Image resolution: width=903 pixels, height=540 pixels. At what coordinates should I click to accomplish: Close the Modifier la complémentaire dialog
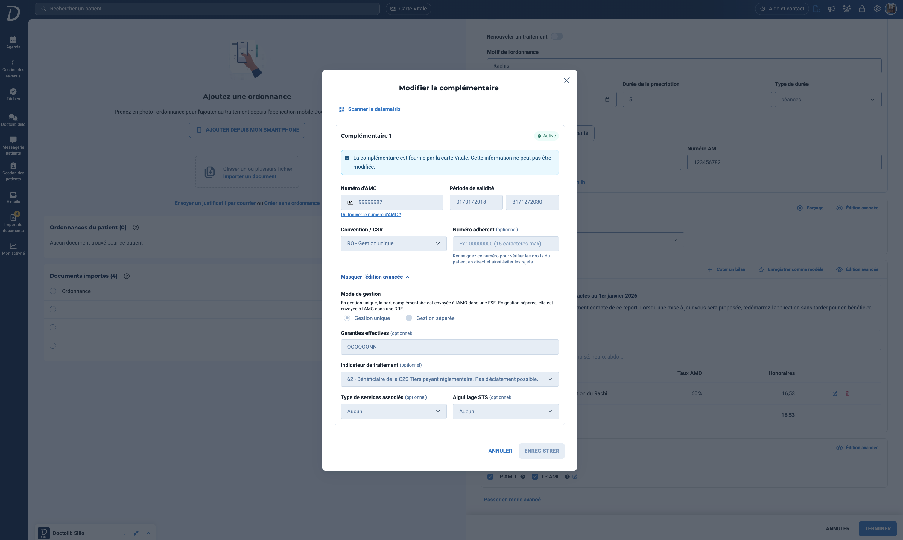coord(567,80)
